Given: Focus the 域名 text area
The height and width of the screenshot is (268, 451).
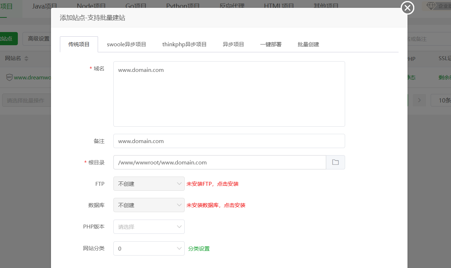Looking at the screenshot, I should coord(229,94).
